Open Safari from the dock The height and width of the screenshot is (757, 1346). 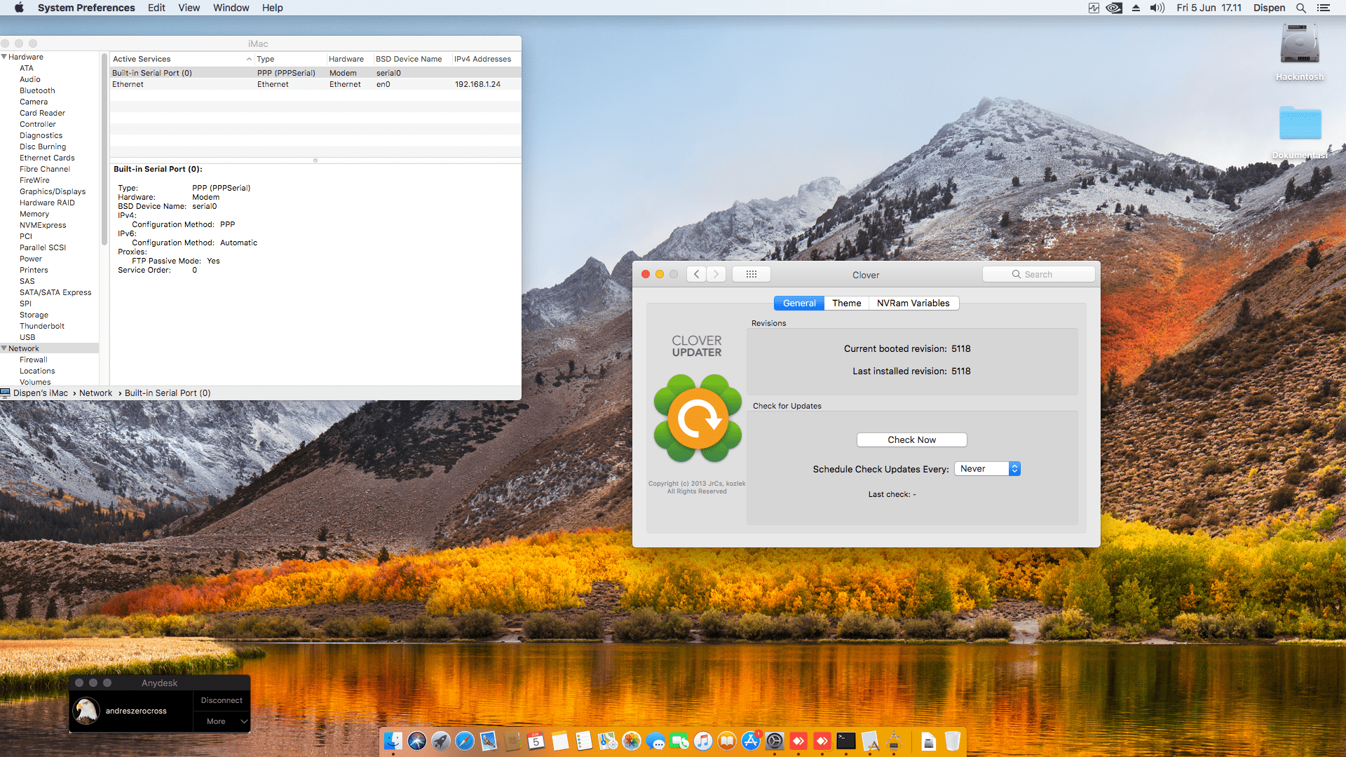(464, 741)
